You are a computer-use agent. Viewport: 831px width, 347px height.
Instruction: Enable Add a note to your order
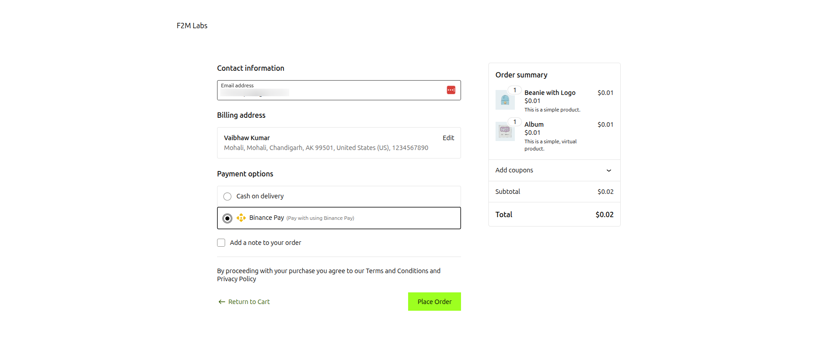pos(221,243)
